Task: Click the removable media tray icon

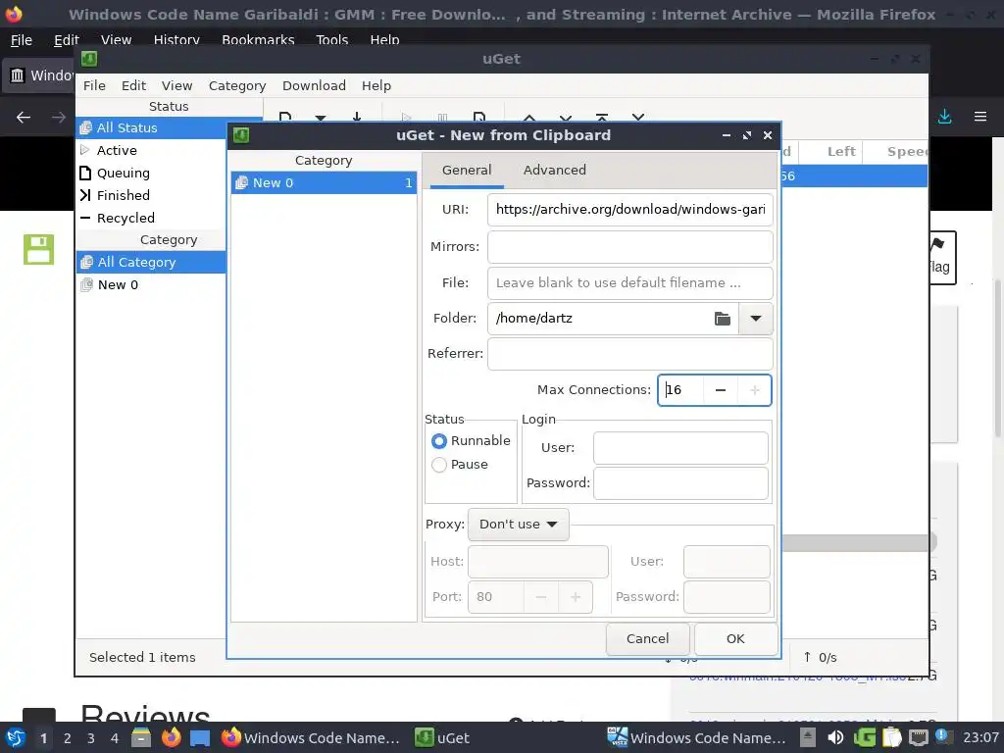Action: click(x=808, y=738)
